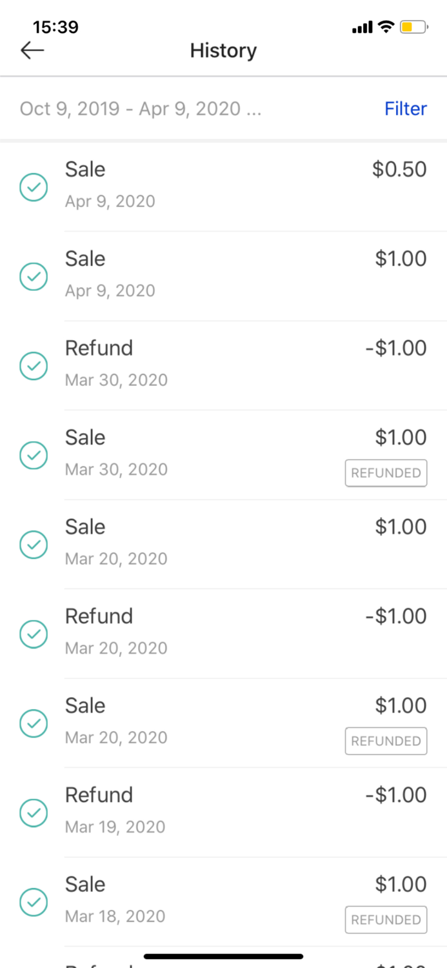The image size is (447, 968).
Task: Open the Filter options
Action: pyautogui.click(x=405, y=108)
